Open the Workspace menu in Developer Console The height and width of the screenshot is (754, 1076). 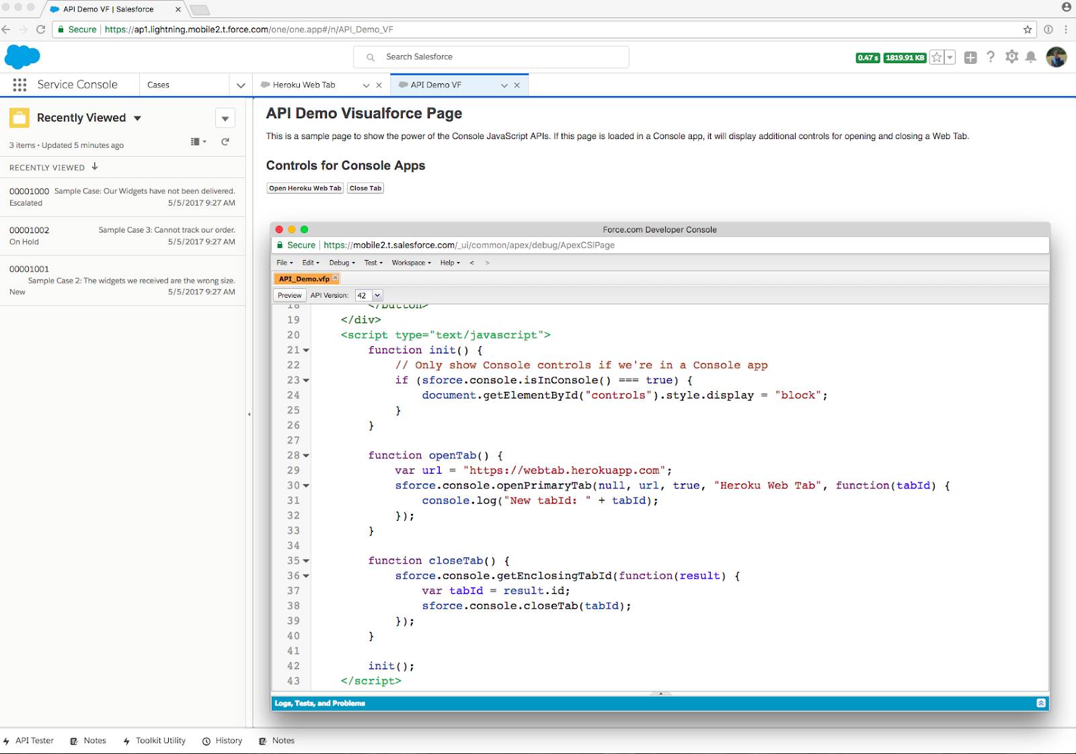coord(411,263)
